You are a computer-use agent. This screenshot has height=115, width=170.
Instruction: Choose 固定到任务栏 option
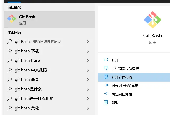pyautogui.click(x=134, y=94)
